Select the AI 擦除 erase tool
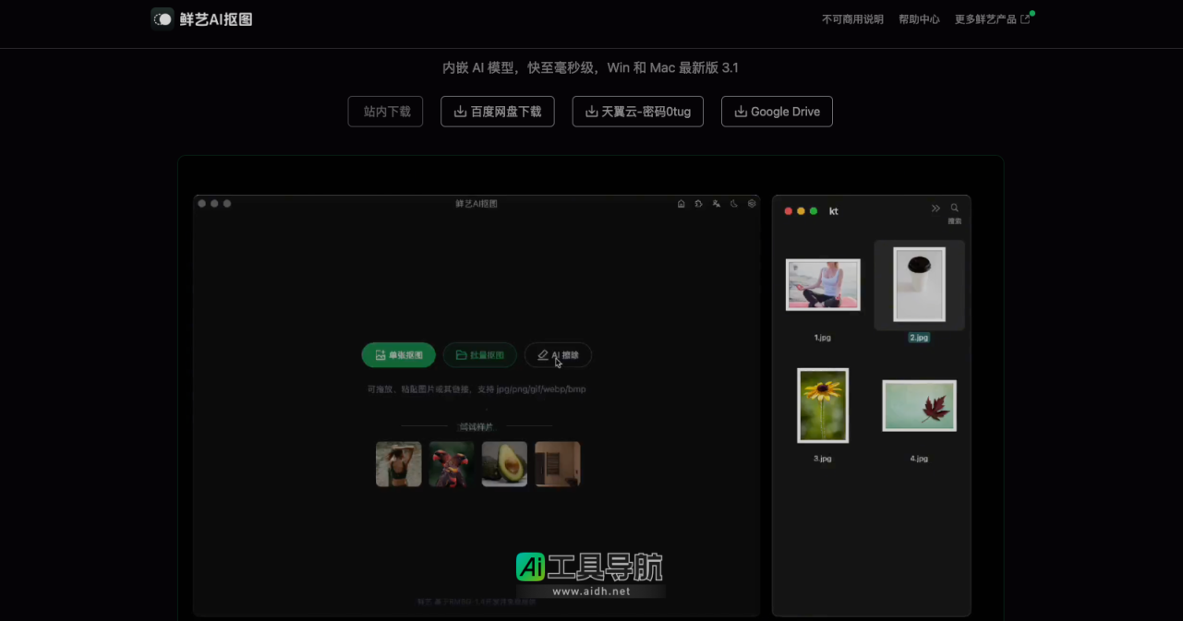The image size is (1183, 621). pyautogui.click(x=558, y=355)
